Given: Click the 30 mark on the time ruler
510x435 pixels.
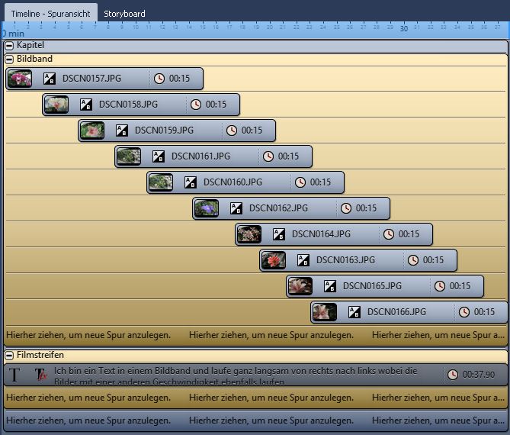Looking at the screenshot, I should pyautogui.click(x=404, y=29).
